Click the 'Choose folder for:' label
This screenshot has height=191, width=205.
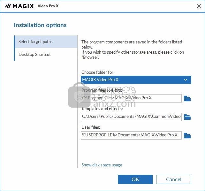pyautogui.click(x=98, y=72)
